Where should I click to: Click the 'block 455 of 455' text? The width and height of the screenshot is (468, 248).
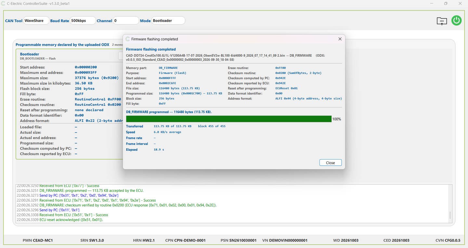[x=212, y=126]
